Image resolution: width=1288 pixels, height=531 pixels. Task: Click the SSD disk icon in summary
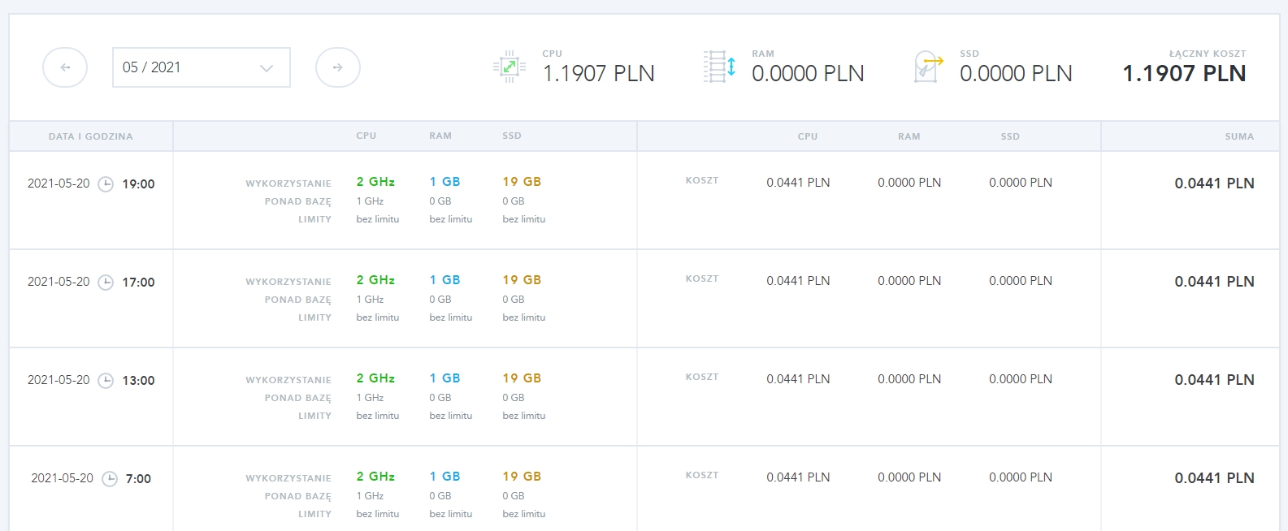pos(928,67)
